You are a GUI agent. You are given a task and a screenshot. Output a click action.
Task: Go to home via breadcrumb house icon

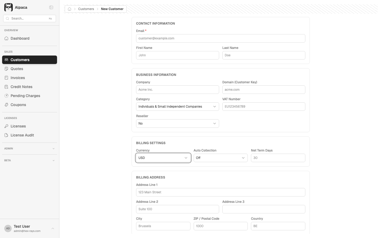70,9
